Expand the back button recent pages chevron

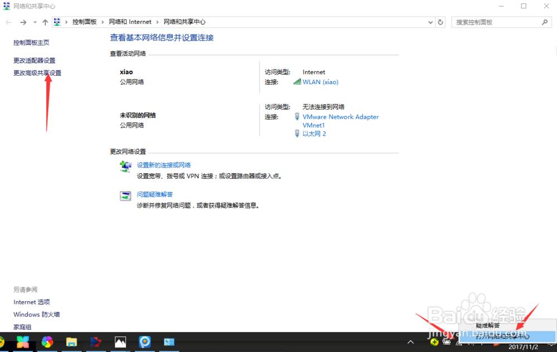pyautogui.click(x=35, y=22)
